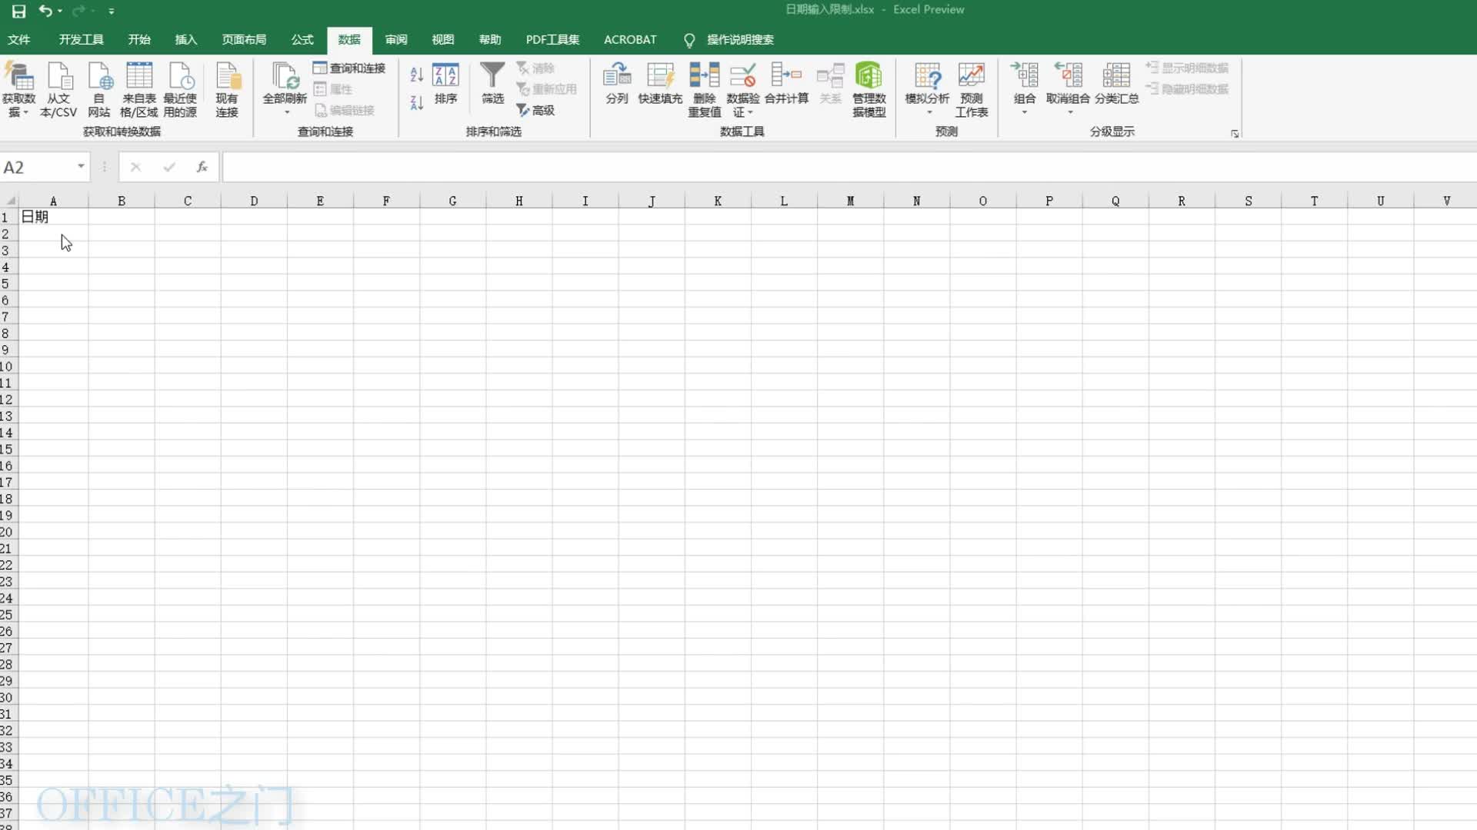The height and width of the screenshot is (830, 1477).
Task: Click 从文本/CSV import icon
Action: [x=58, y=89]
